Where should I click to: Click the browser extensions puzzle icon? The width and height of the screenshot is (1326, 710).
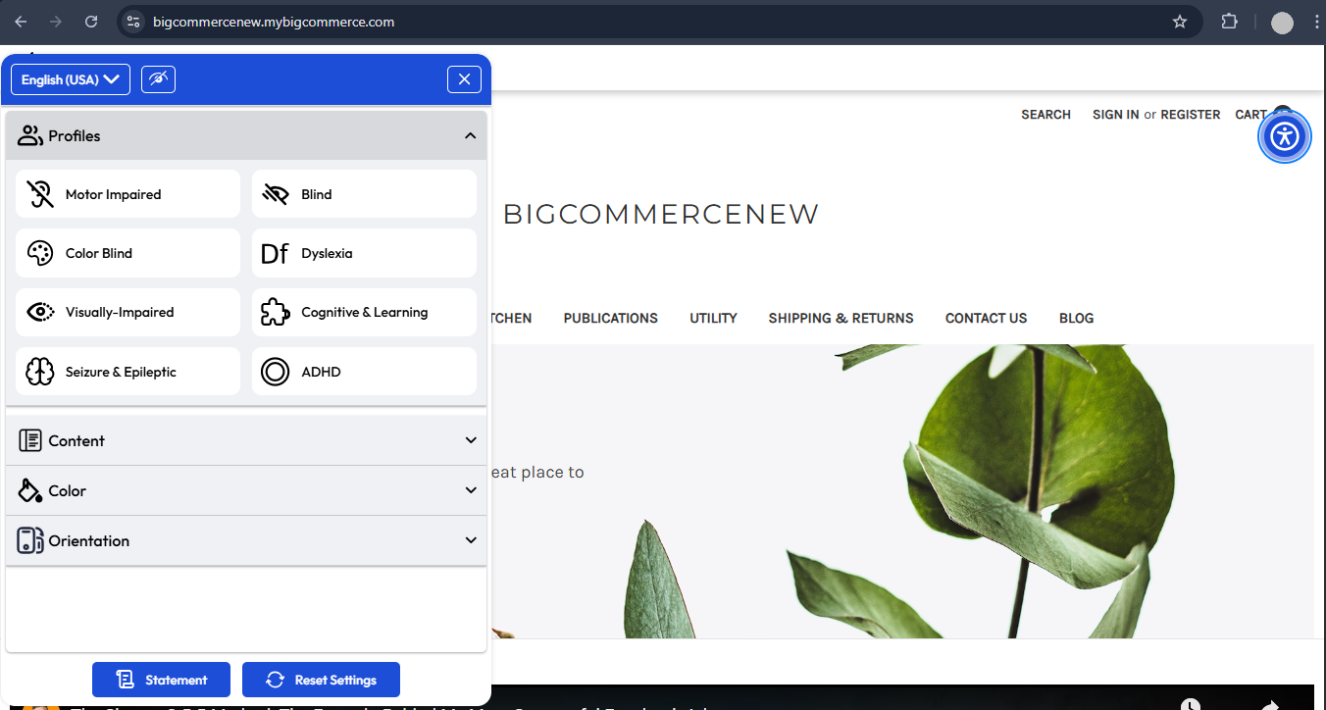[x=1229, y=21]
